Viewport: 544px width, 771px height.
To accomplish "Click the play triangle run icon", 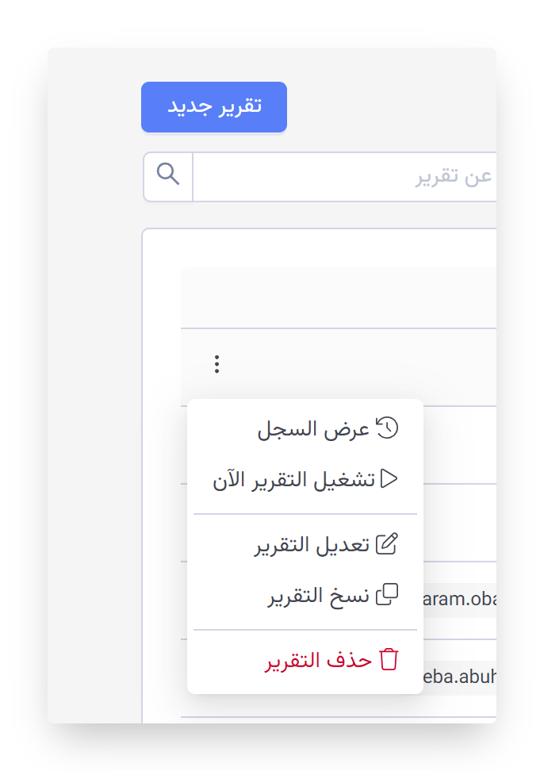I will [x=389, y=478].
